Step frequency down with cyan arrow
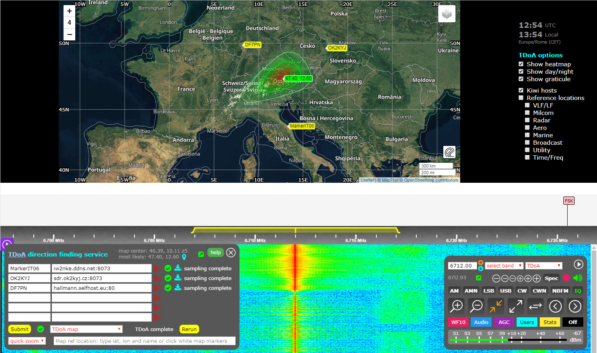This screenshot has width=597, height=353. (481, 268)
